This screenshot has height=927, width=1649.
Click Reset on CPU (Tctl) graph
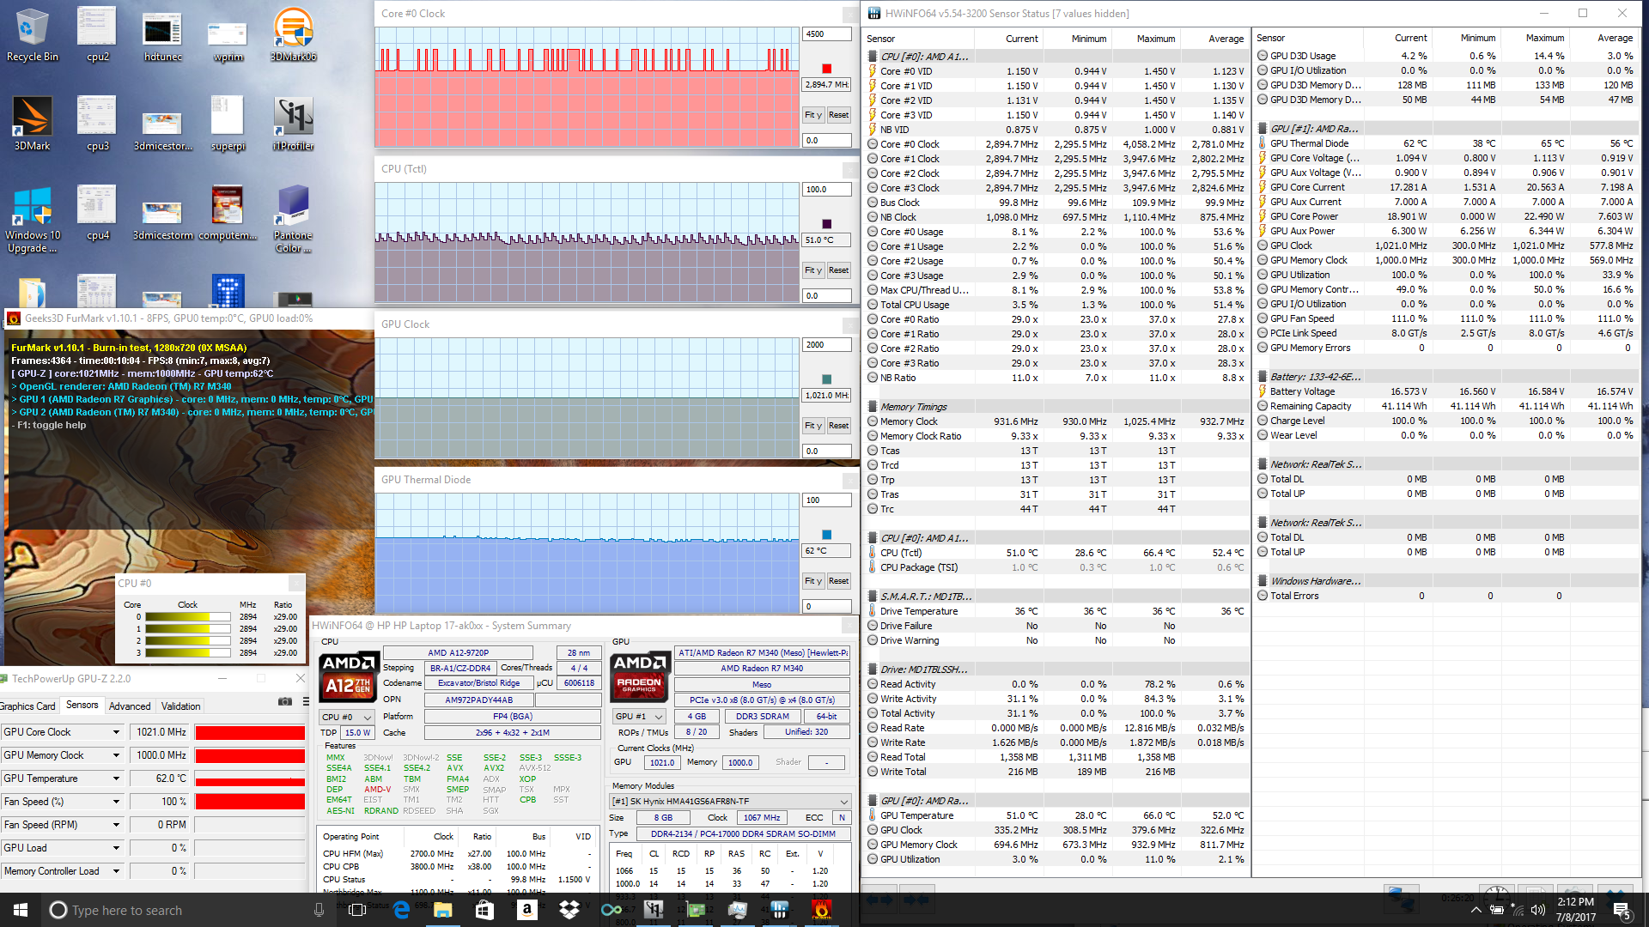838,270
